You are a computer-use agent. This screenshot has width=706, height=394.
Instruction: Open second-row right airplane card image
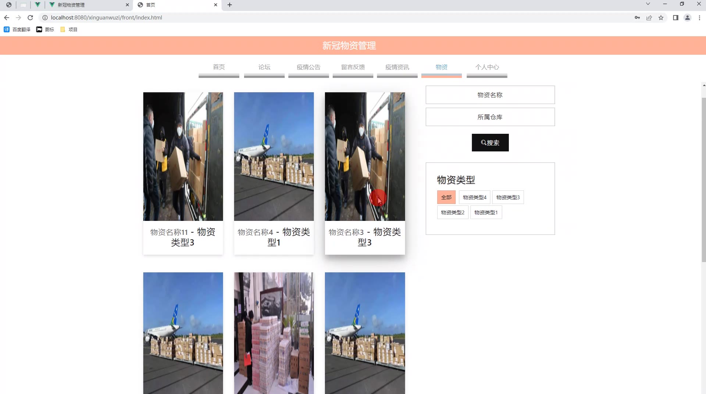[365, 333]
